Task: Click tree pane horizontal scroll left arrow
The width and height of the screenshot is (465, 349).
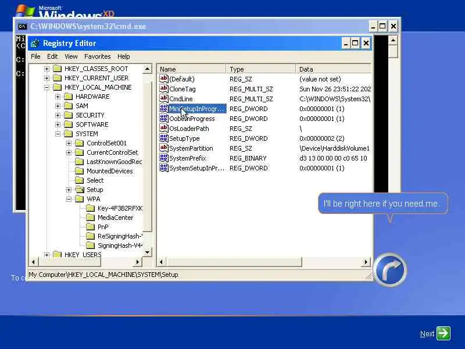Action: [x=34, y=262]
